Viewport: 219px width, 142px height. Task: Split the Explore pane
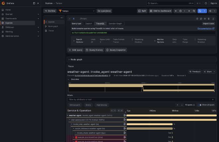pyautogui.click(x=142, y=11)
